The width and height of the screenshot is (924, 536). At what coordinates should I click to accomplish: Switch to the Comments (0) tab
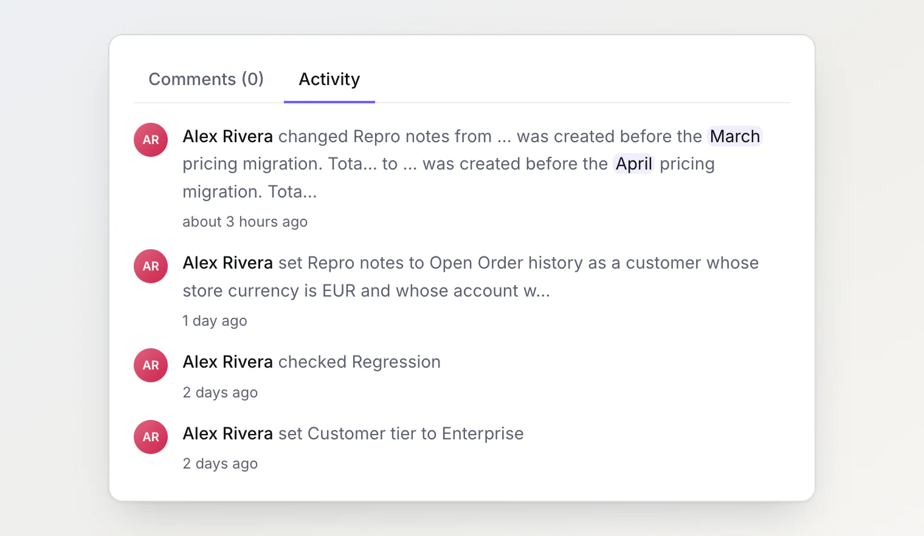[206, 79]
